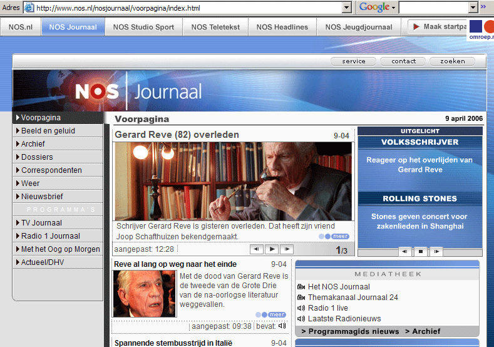Open the NOS Teletekst tab
The image size is (494, 347).
(x=215, y=27)
